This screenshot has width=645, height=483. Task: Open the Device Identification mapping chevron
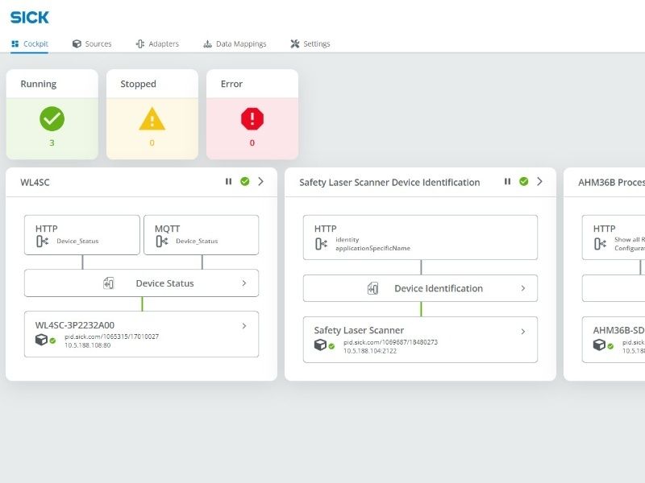[x=522, y=288]
